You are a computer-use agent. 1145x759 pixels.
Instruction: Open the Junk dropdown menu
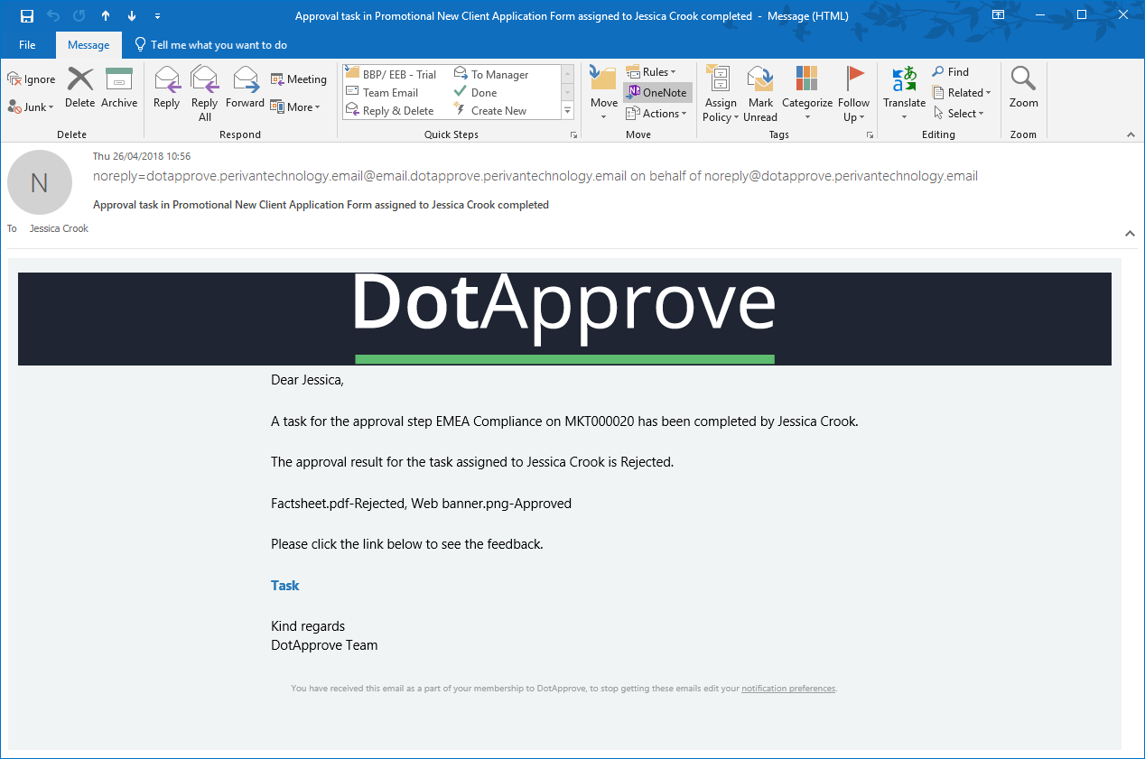pos(32,106)
